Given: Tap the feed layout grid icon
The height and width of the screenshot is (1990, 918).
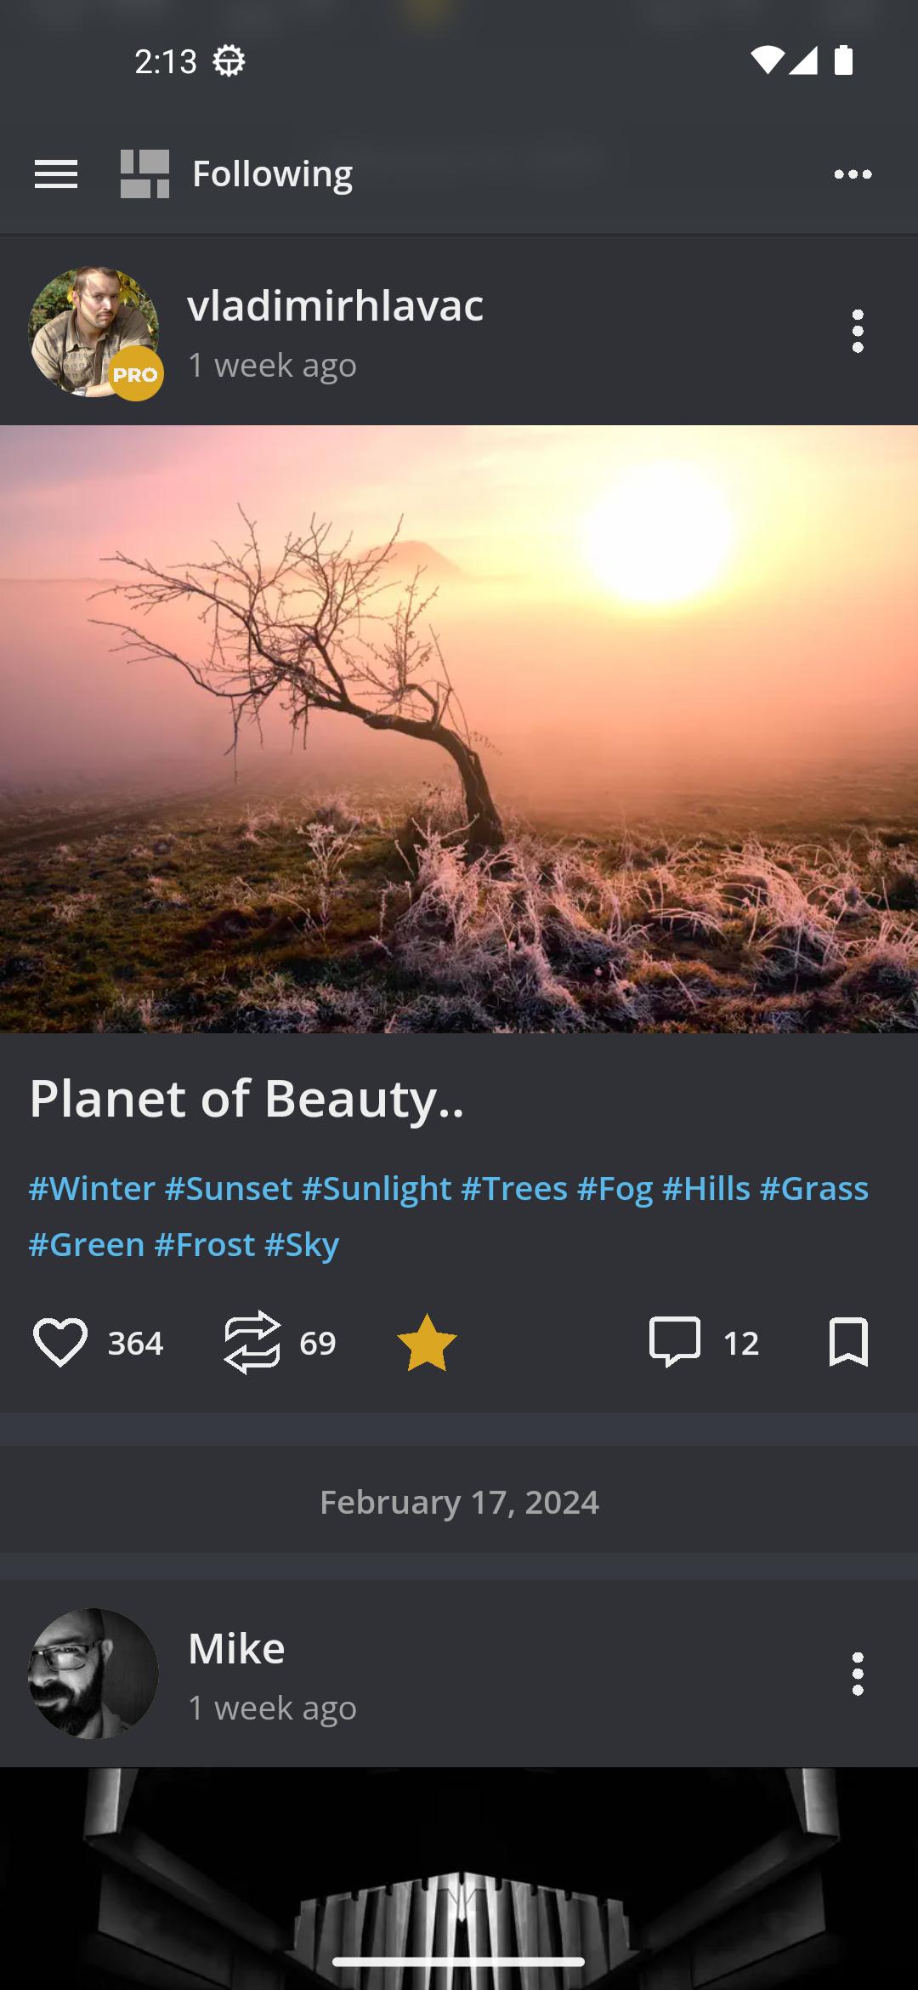Looking at the screenshot, I should (x=144, y=174).
